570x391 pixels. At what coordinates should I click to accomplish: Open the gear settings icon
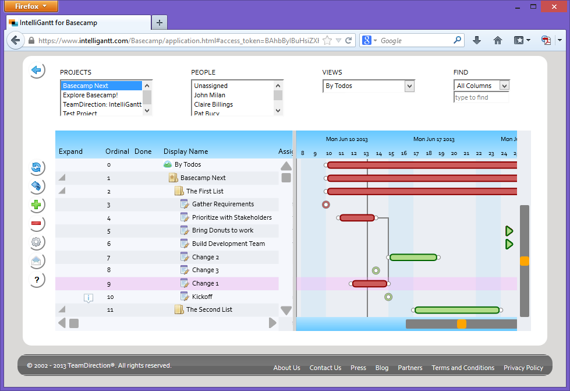click(36, 242)
